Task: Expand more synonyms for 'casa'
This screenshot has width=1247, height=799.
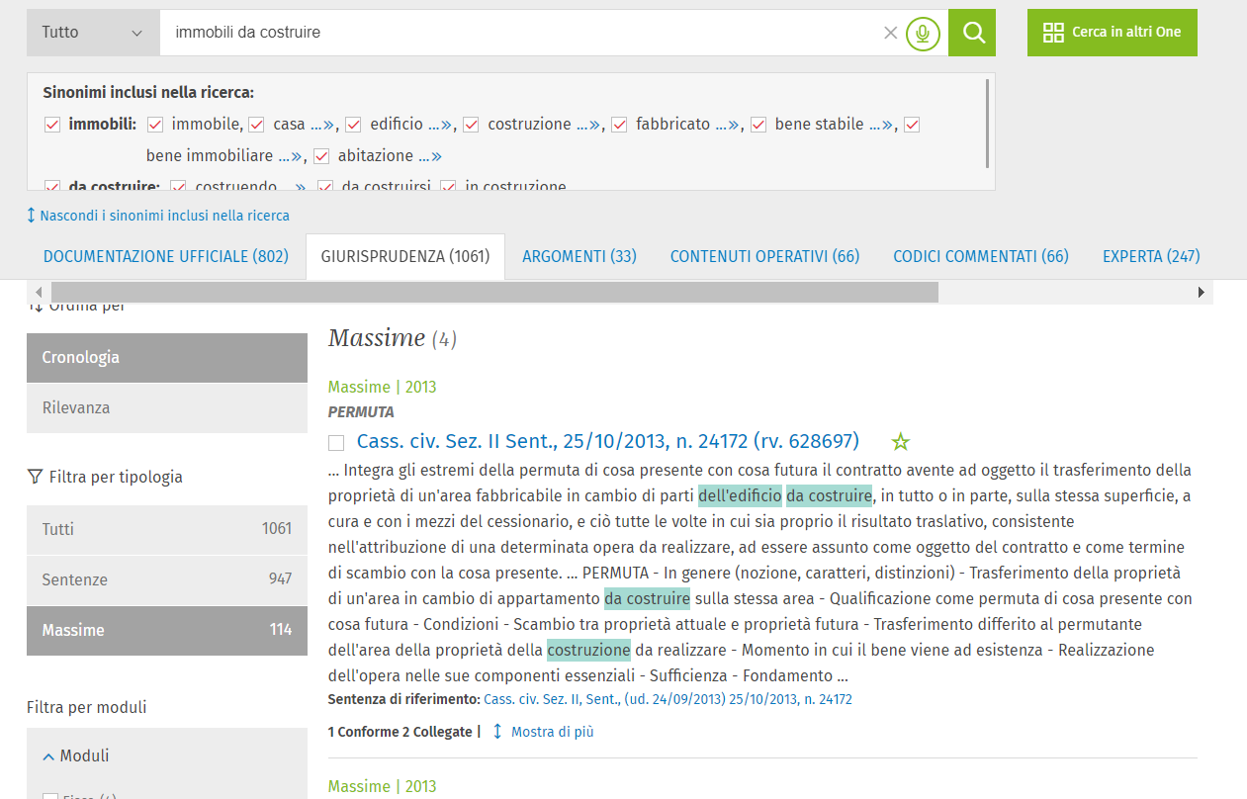Action: point(321,125)
